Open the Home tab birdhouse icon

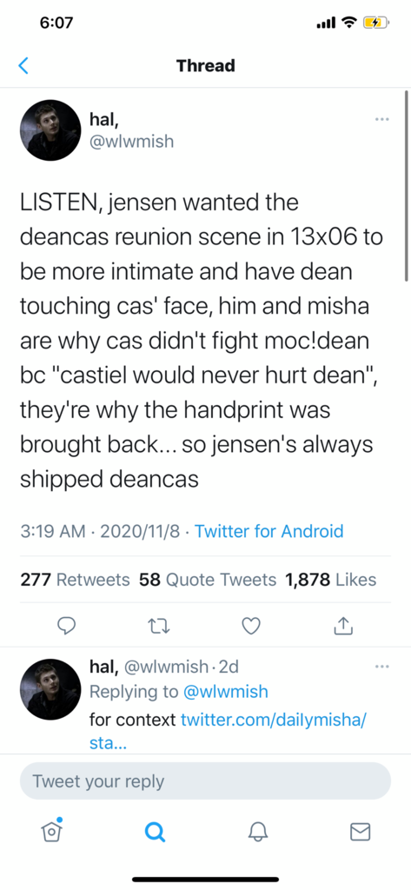click(x=51, y=830)
